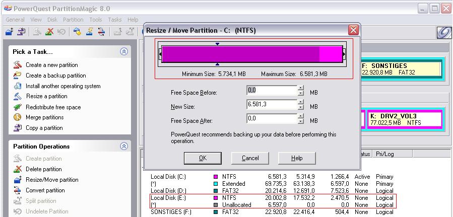
Task: Click the Label partition toolbar icon with yellow tag
Action: point(77,31)
